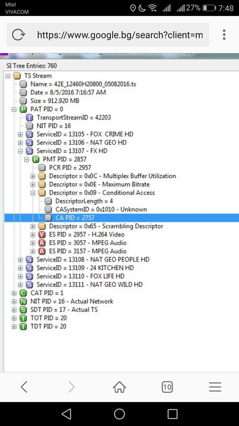Select the Size = 912.920 MB row
239x426 pixels.
pyautogui.click(x=55, y=101)
